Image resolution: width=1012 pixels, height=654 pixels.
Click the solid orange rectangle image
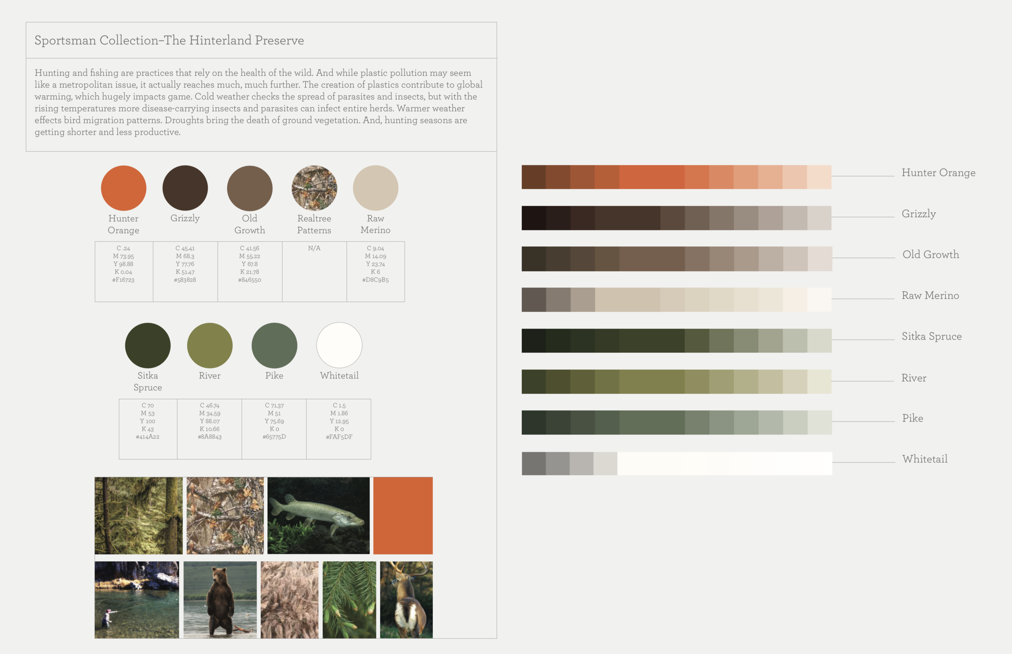pyautogui.click(x=403, y=515)
